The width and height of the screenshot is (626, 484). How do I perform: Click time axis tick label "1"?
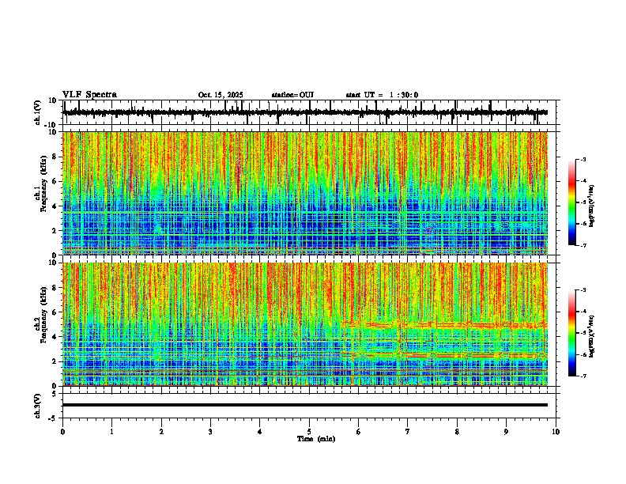[x=111, y=432]
